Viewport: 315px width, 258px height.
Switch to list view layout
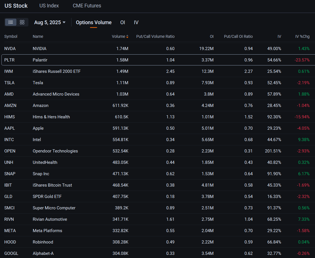pos(11,22)
